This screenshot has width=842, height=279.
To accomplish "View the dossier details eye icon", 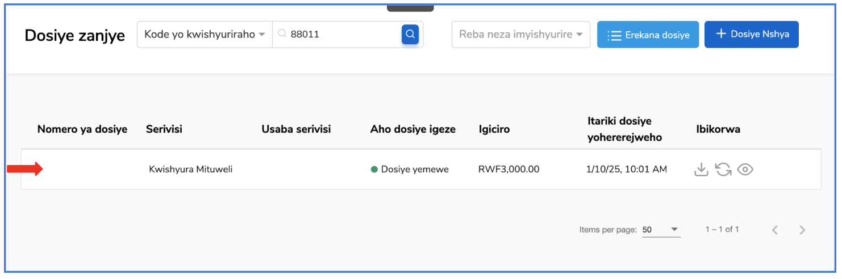I will 745,169.
